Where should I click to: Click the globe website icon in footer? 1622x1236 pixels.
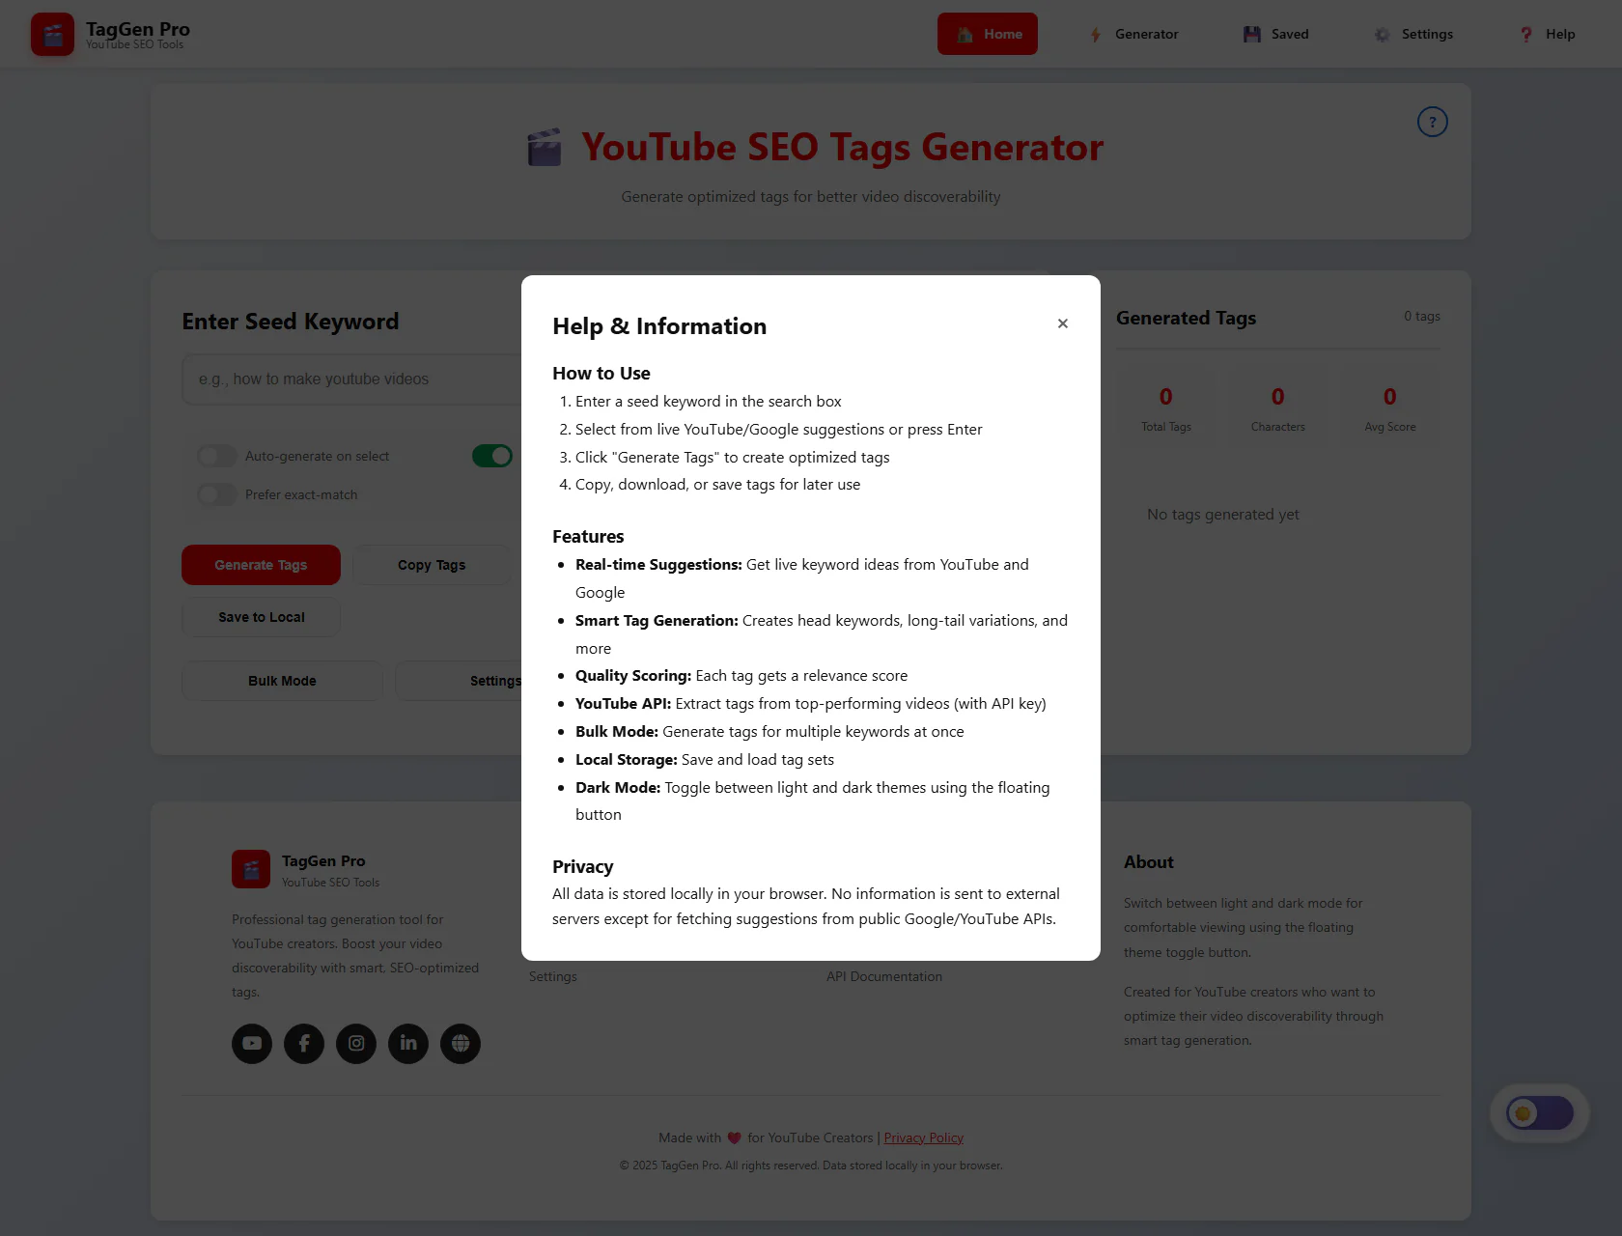point(461,1044)
